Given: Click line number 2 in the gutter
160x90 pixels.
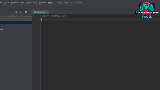Looking at the screenshot, I should point(34,19).
